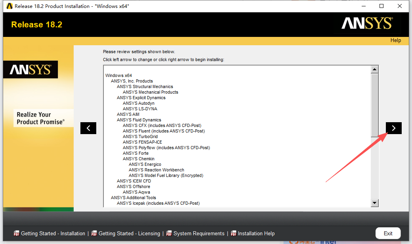Open the System Requirements PDF link
Viewport: 412px width, 244px height.
[195, 234]
